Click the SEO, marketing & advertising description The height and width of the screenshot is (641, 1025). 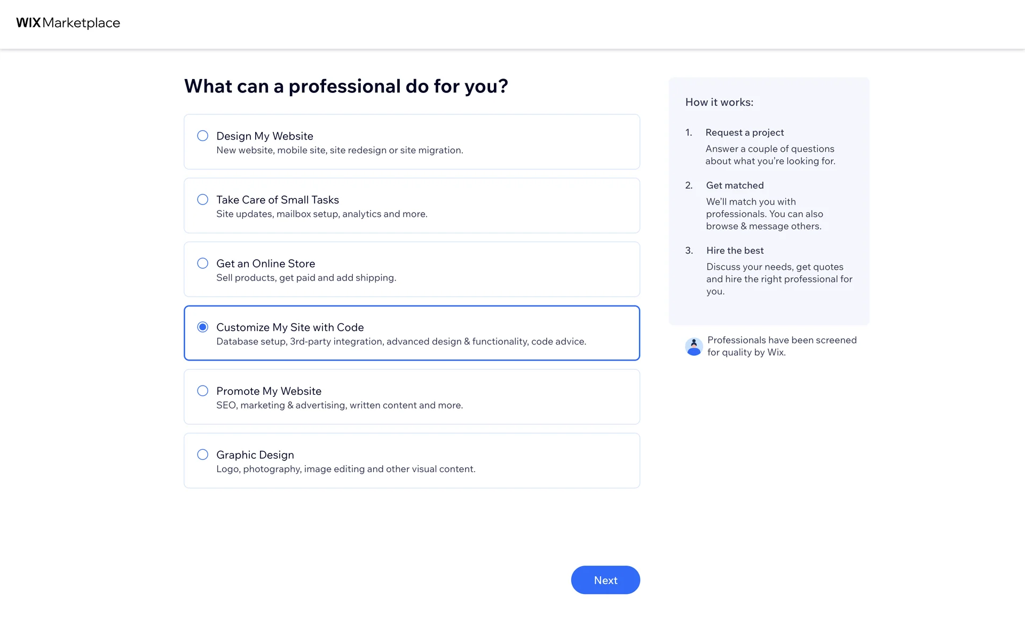tap(339, 405)
